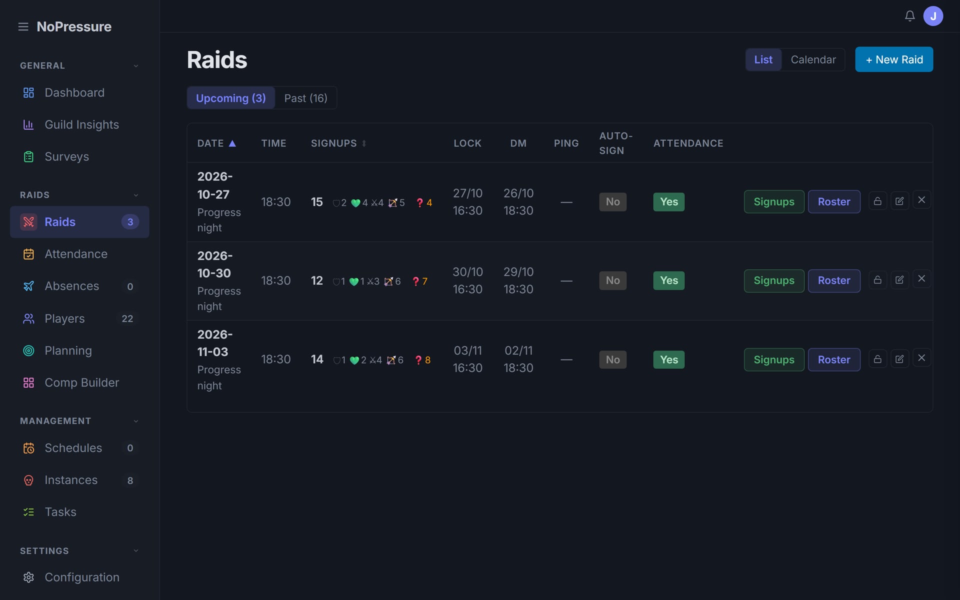Open Configuration settings
The width and height of the screenshot is (960, 600).
point(79,577)
